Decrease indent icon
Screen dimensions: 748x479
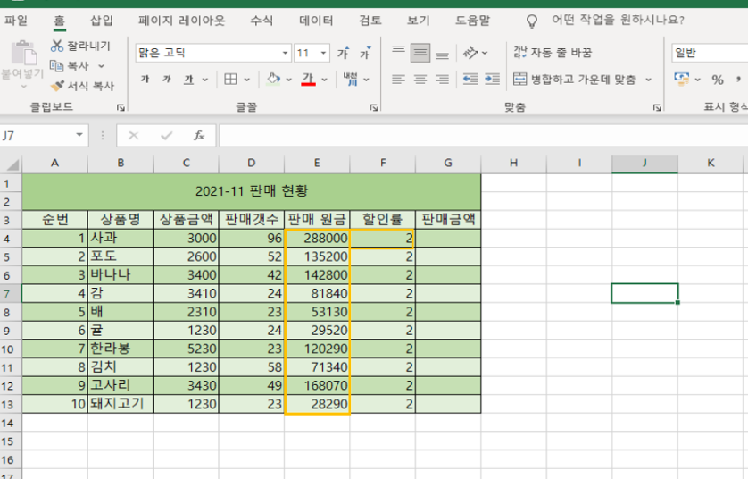[x=470, y=80]
